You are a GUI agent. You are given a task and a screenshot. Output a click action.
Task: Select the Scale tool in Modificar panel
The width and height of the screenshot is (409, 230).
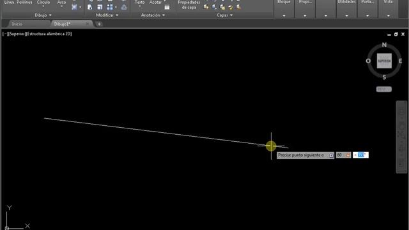click(x=100, y=7)
